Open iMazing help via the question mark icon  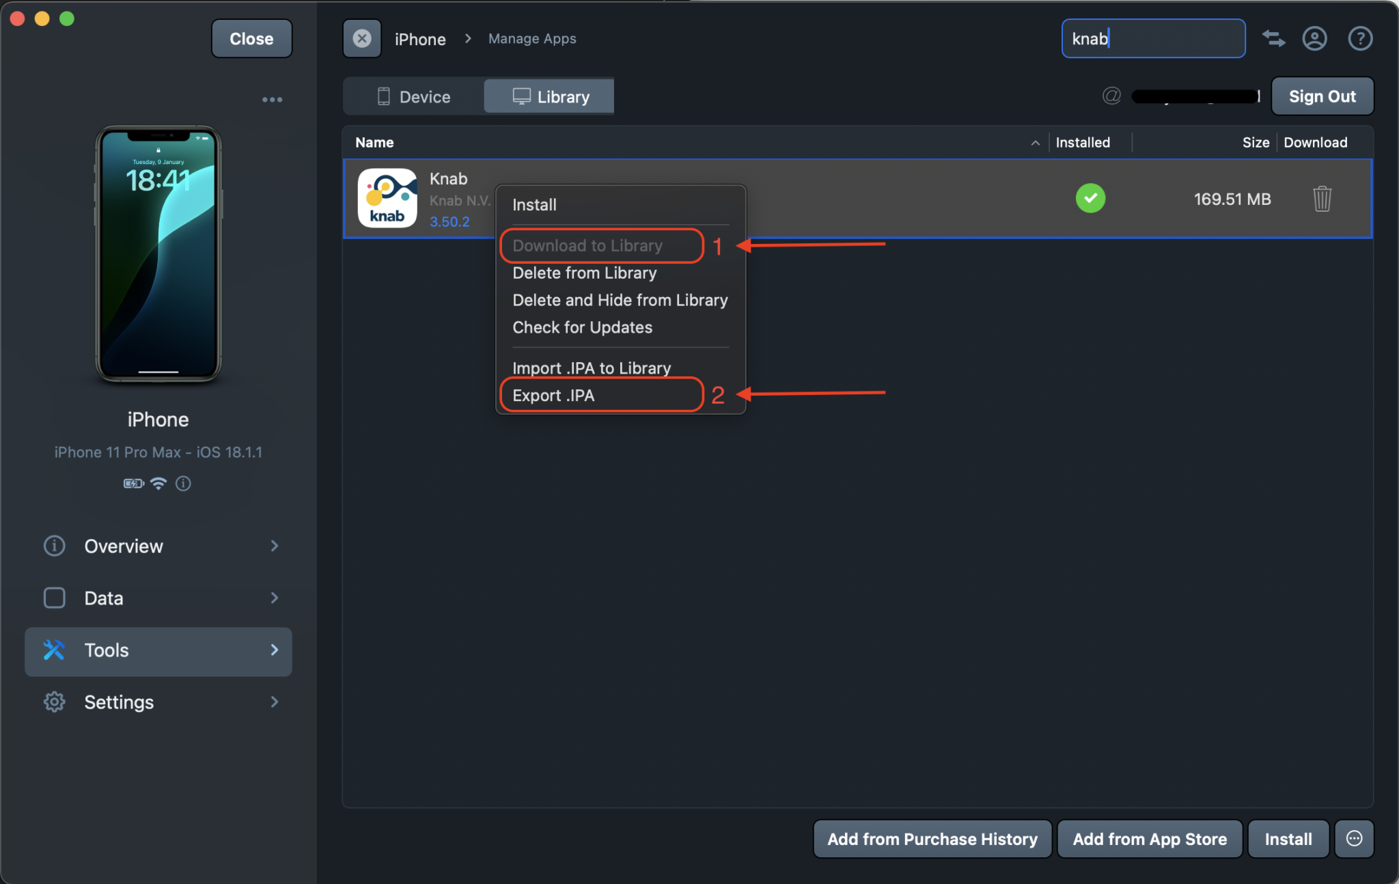[x=1359, y=38]
